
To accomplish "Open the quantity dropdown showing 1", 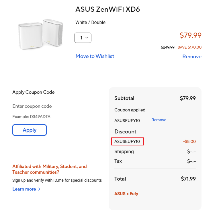I will coord(83,38).
